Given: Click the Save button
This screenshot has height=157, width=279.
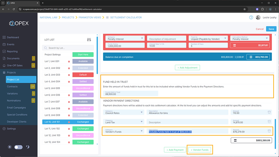Looking at the screenshot, I should point(271,29).
